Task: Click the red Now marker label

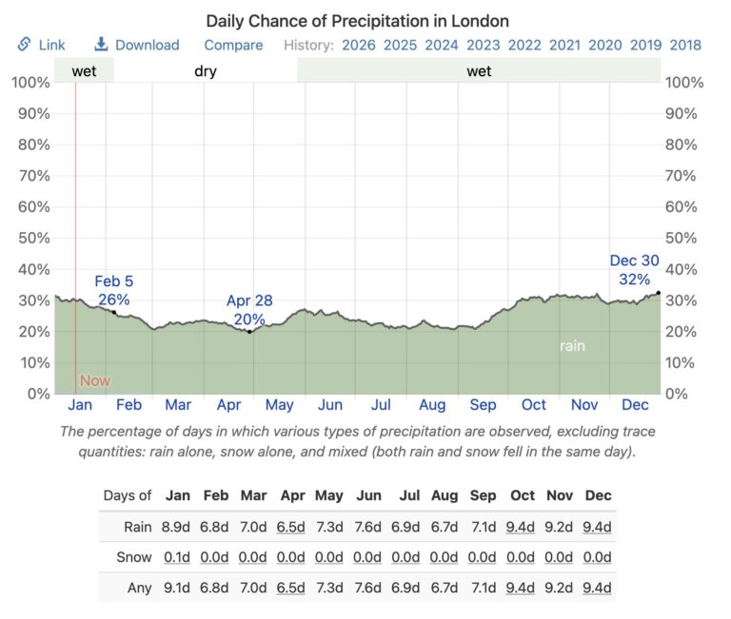Action: (x=95, y=380)
